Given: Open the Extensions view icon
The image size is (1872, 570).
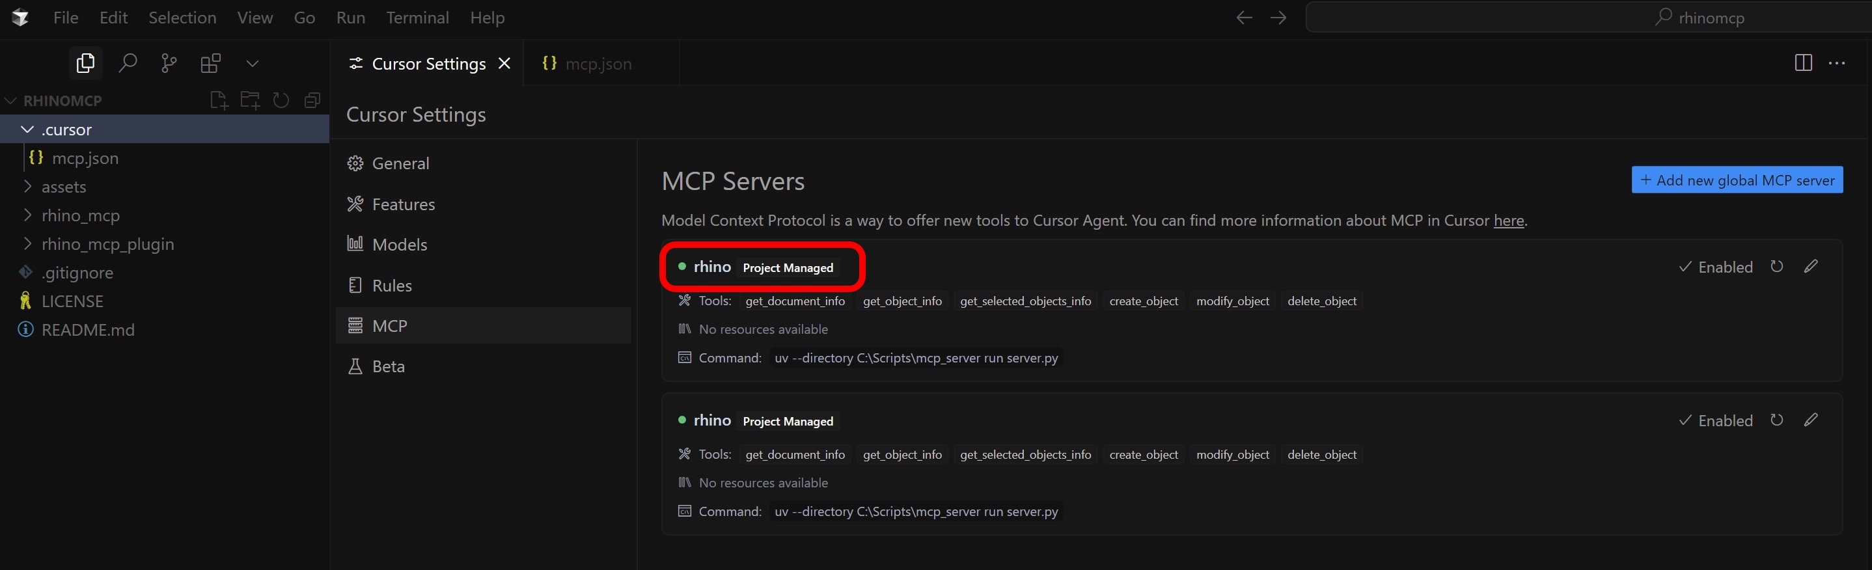Looking at the screenshot, I should [211, 63].
